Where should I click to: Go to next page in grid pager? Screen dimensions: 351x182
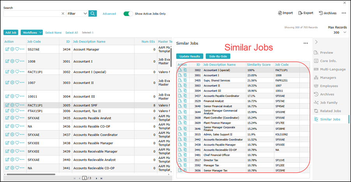coord(96,178)
